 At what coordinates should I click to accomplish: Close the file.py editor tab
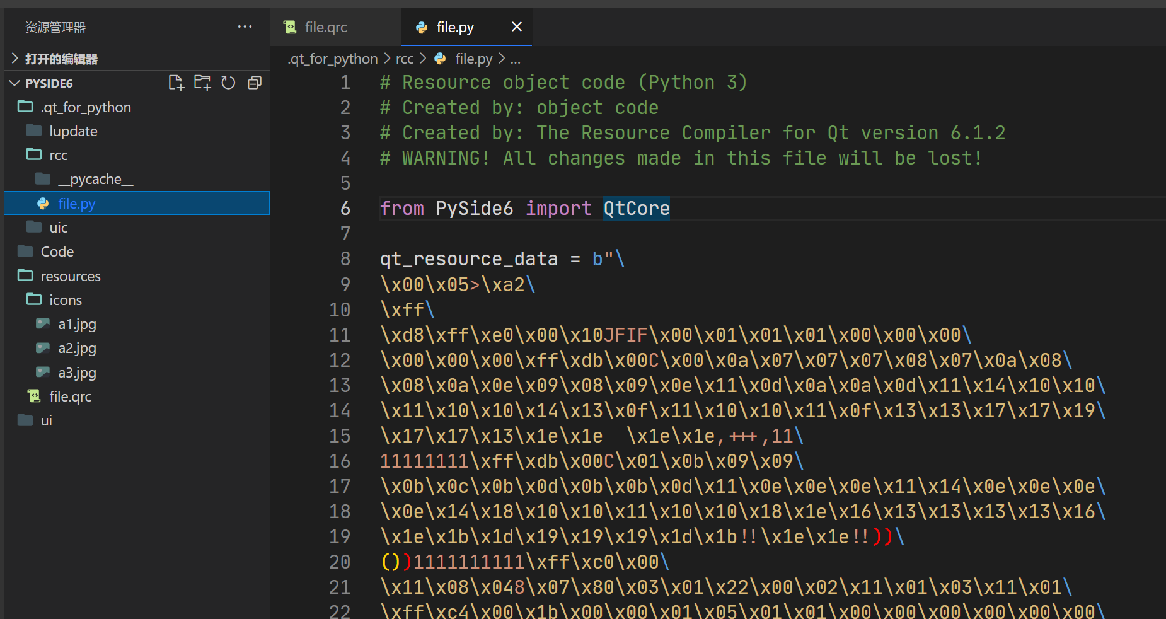517,26
